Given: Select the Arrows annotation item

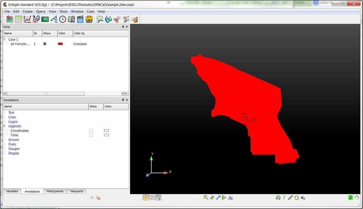Looking at the screenshot, I should click(13, 140).
